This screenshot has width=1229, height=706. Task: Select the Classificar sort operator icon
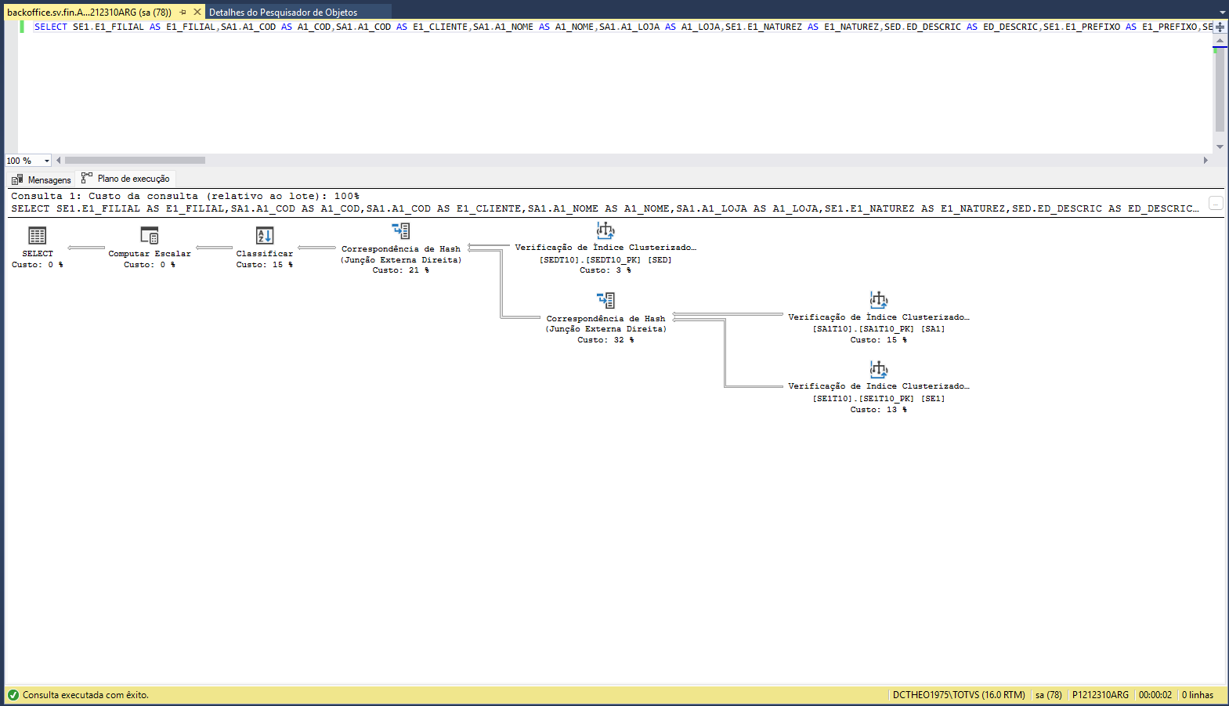(x=265, y=235)
